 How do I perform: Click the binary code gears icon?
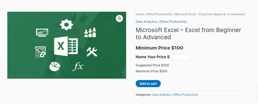click(40, 52)
